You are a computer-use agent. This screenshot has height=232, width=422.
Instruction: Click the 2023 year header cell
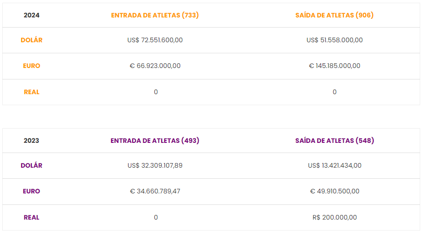(x=31, y=141)
